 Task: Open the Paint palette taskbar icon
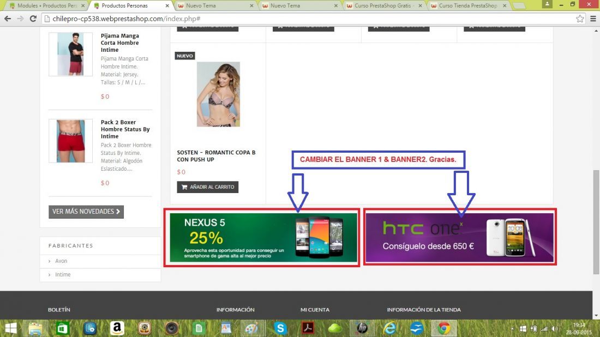tap(253, 328)
